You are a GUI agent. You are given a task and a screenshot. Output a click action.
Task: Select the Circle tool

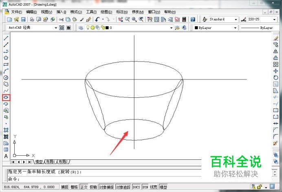[6, 77]
